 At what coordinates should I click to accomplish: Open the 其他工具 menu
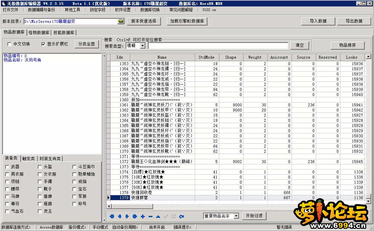pyautogui.click(x=73, y=10)
